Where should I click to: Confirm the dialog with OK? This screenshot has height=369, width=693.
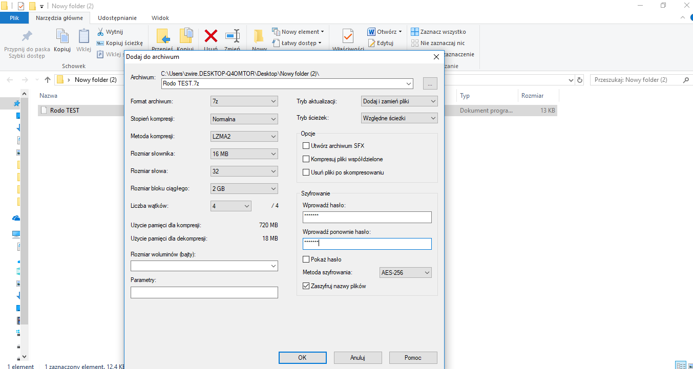pyautogui.click(x=302, y=357)
